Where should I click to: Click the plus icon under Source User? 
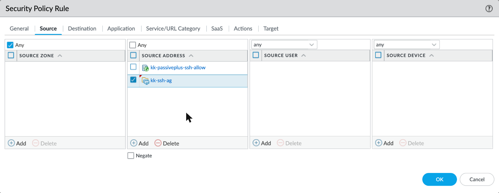tap(256, 143)
